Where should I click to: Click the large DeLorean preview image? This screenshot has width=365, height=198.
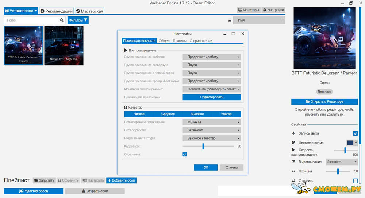pos(324,38)
